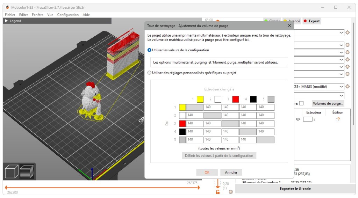
Task: Click the topmost preset settings cog icon
Action: click(348, 32)
